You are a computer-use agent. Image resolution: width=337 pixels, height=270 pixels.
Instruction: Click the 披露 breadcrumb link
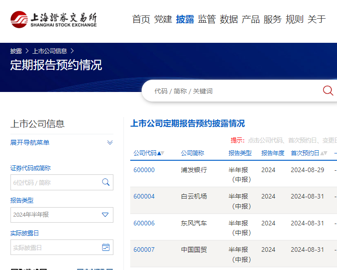tap(16, 51)
